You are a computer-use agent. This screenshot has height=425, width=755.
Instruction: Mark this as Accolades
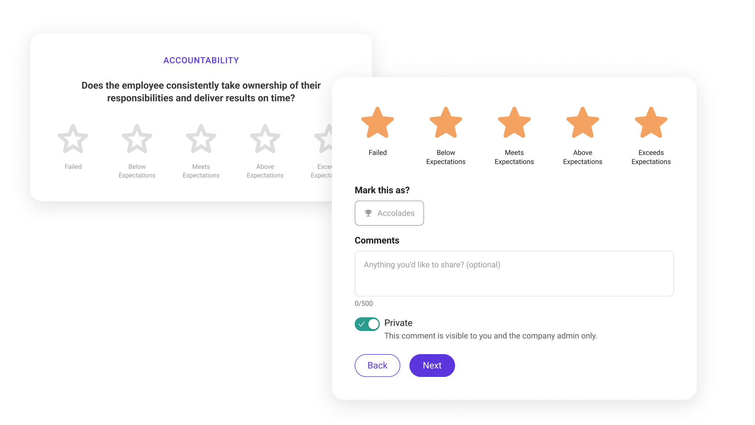tap(389, 213)
